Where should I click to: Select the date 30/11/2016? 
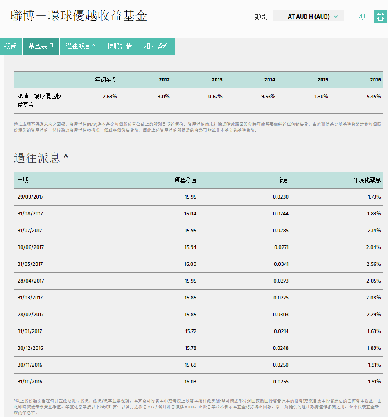[30, 365]
